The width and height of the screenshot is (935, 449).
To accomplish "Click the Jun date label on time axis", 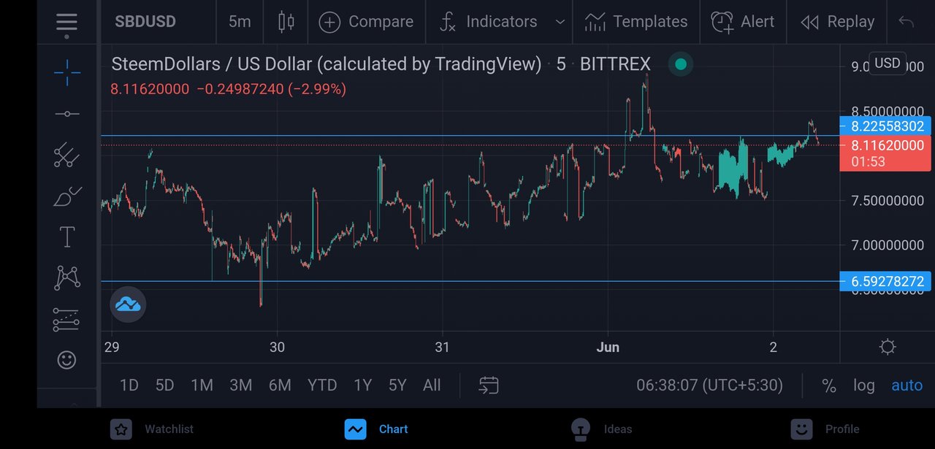I will coord(608,347).
